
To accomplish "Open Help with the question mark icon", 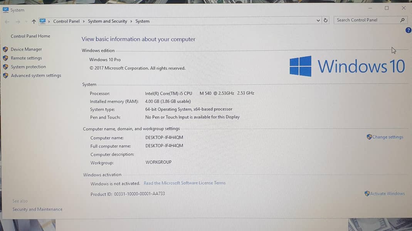I will (x=408, y=30).
